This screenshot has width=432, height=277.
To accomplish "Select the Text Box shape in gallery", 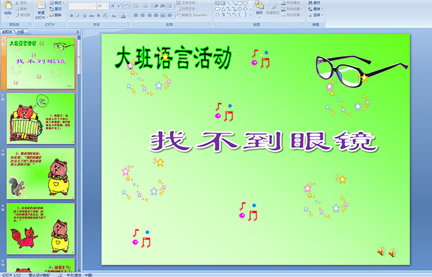I will [217, 3].
